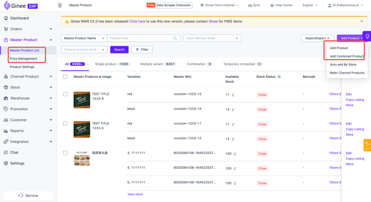This screenshot has width=371, height=202.
Task: Click the Stock box icon
Action: [x=6, y=87]
